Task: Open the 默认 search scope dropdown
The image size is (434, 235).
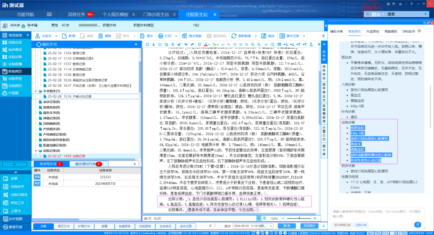Action: (x=378, y=14)
